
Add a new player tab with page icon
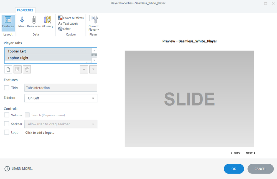[x=8, y=69]
